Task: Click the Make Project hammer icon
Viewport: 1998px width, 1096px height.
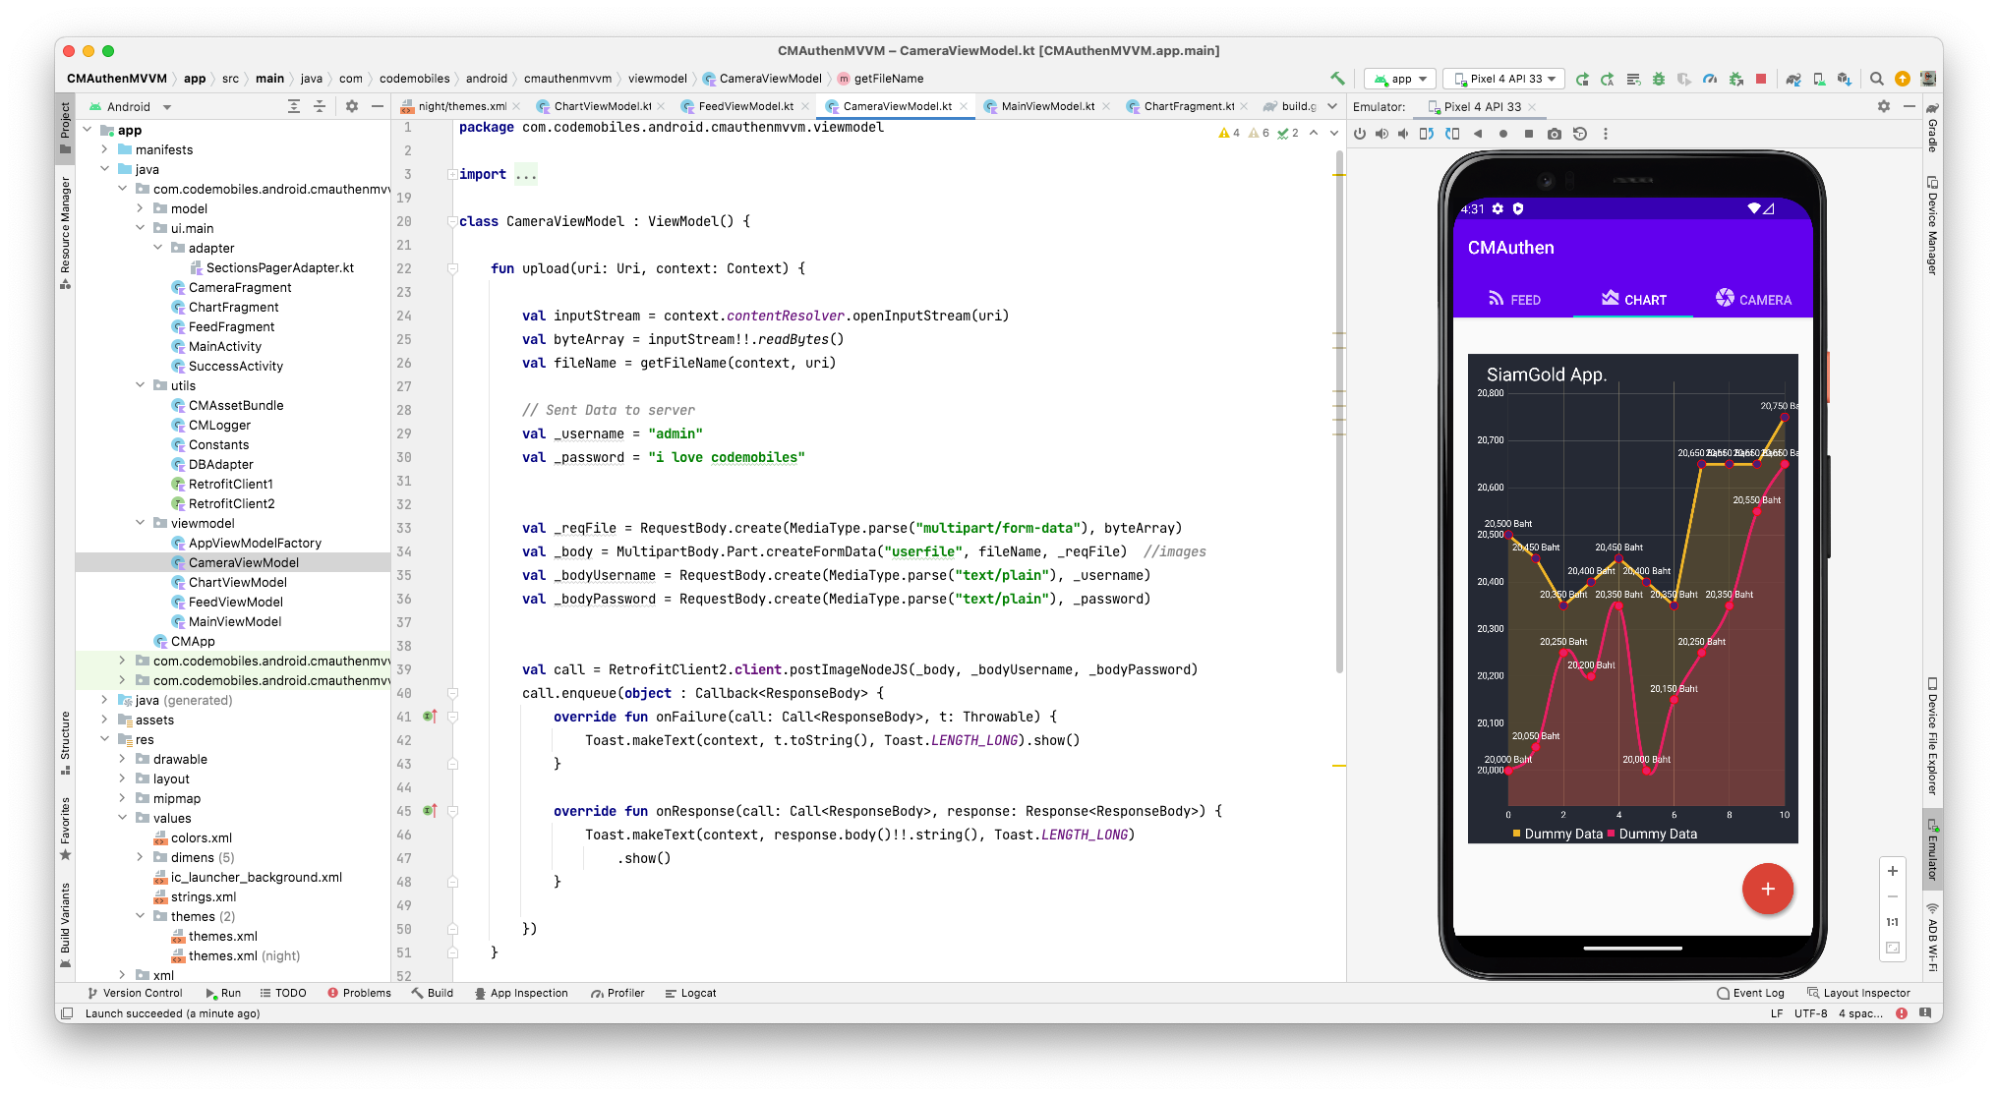Action: (x=1337, y=79)
